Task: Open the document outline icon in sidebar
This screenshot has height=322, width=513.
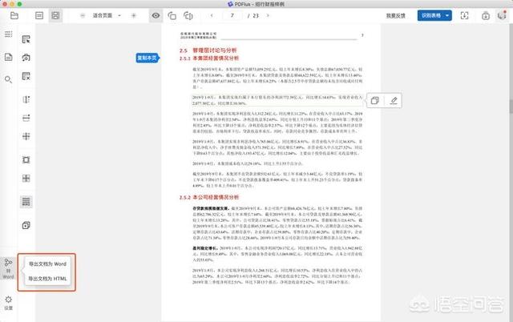Action: click(x=8, y=57)
